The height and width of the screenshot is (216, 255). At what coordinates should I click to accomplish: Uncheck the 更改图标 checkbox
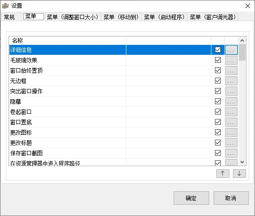(218, 132)
